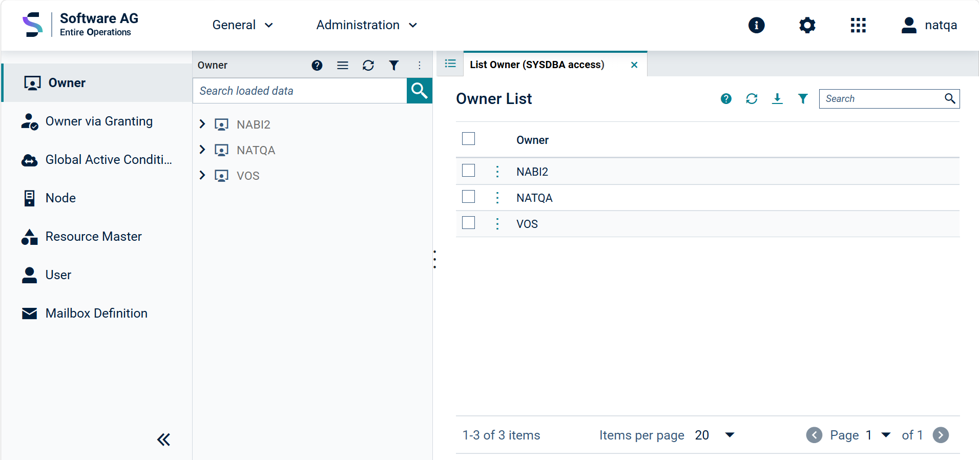
Task: Click NABI2 in the Owner List table
Action: pyautogui.click(x=532, y=172)
